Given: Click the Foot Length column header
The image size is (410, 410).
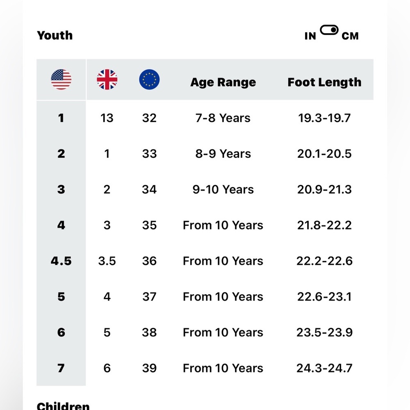Looking at the screenshot, I should coord(324,82).
